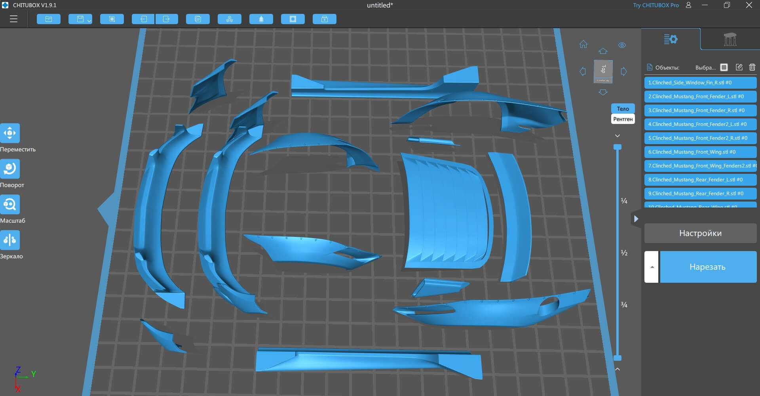Select the Scale (Масштаб) tool
The image size is (760, 396).
tap(10, 204)
